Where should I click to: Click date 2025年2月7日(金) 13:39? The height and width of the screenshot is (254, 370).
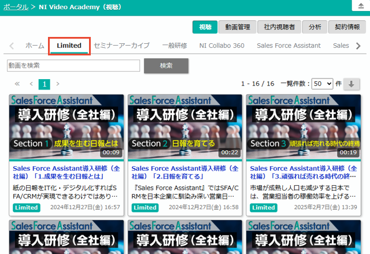pyautogui.click(x=325, y=207)
